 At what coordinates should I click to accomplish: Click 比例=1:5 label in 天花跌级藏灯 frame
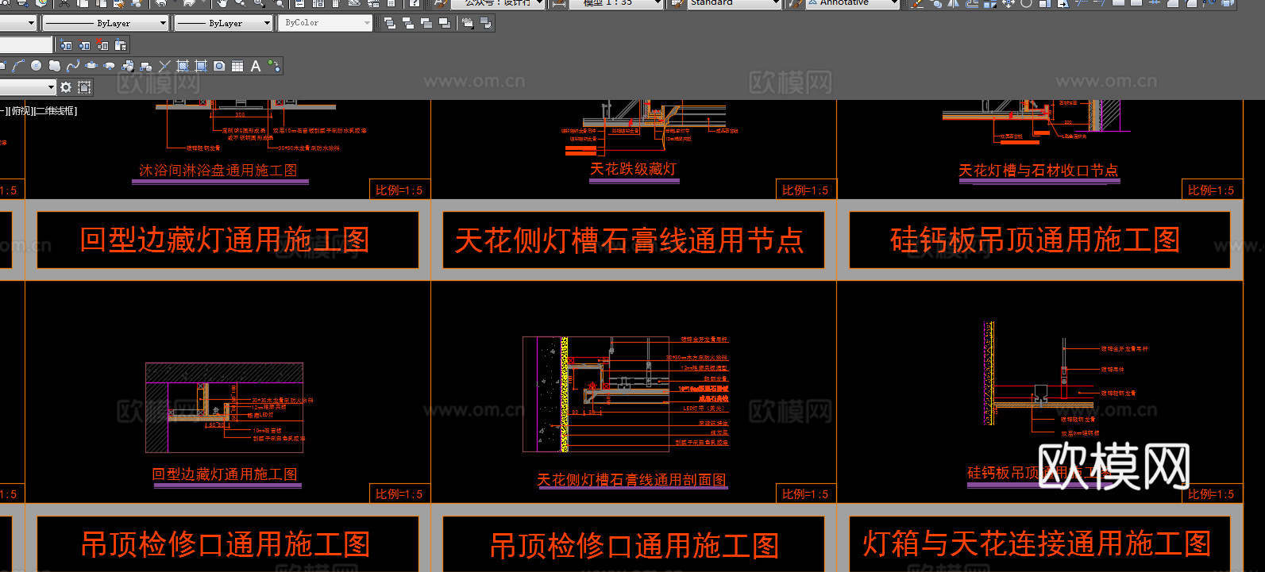coord(805,190)
